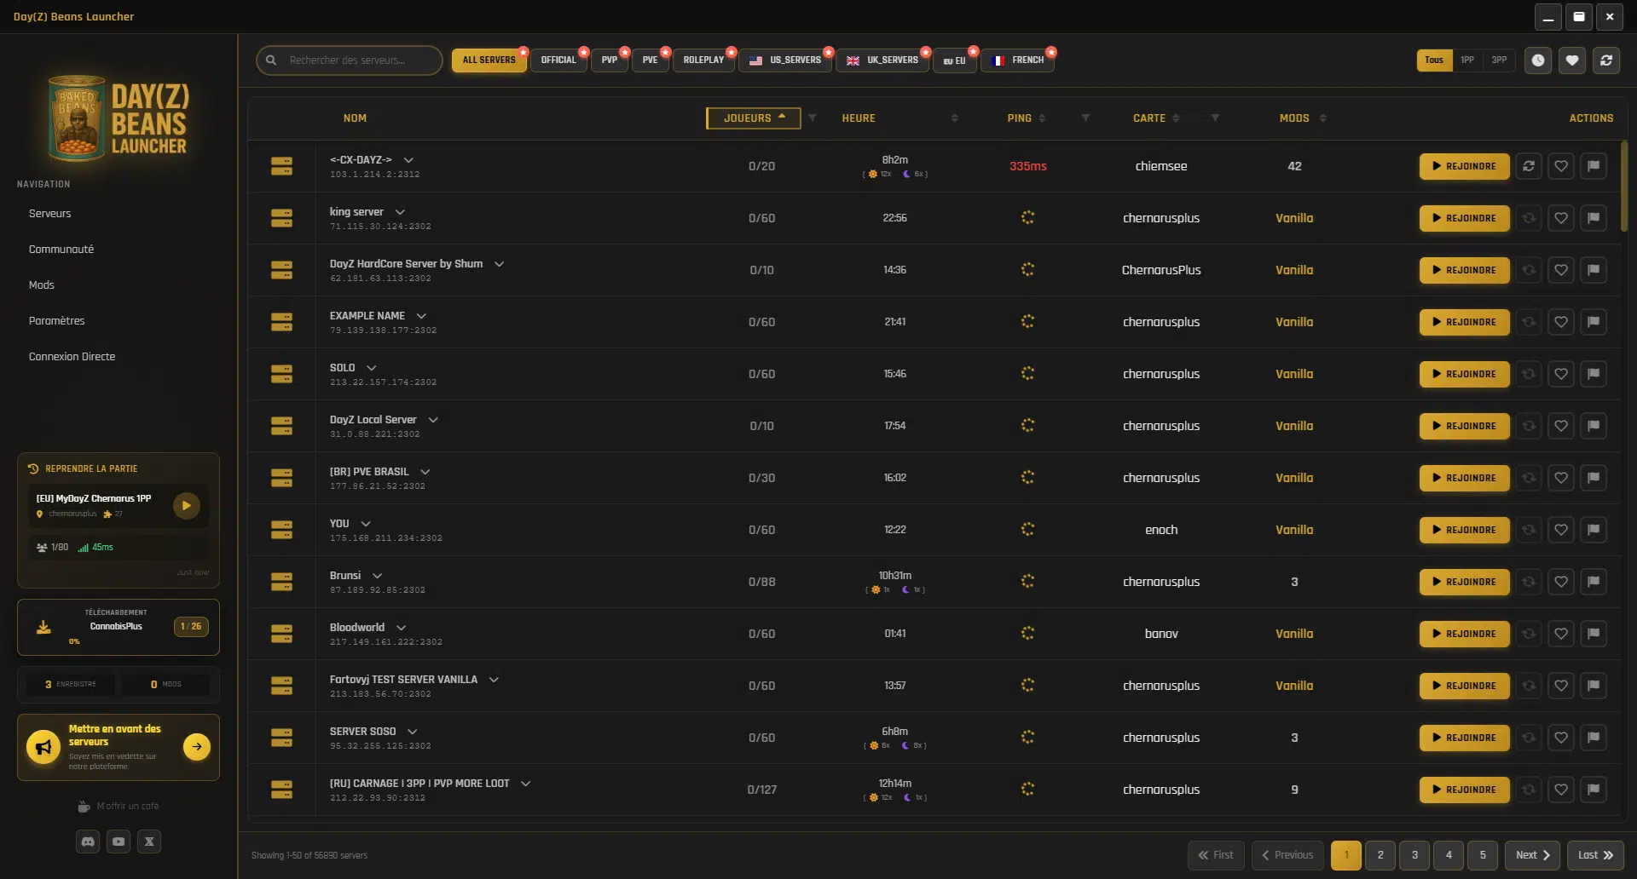Switch perspective filter to 1PP
The width and height of the screenshot is (1637, 879).
(1467, 60)
